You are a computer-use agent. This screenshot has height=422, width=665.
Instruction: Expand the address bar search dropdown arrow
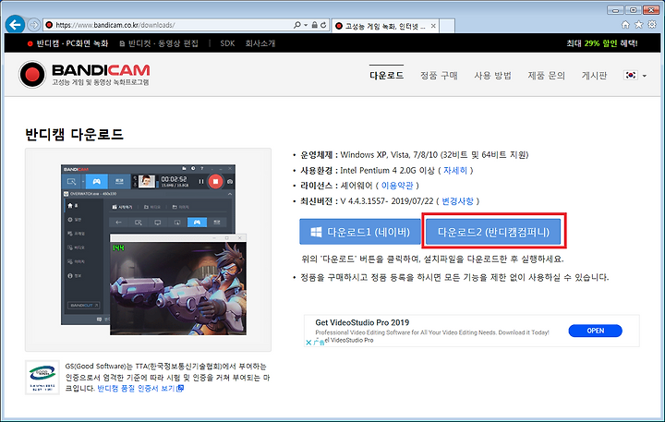[306, 25]
